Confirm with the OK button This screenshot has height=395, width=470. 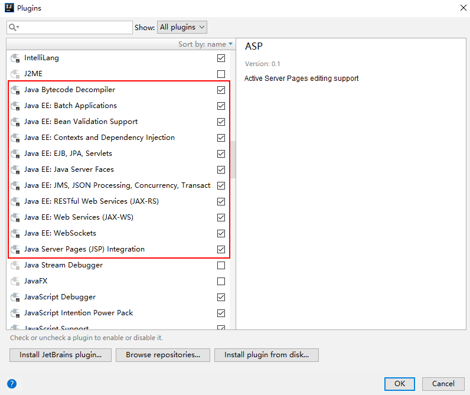[400, 384]
